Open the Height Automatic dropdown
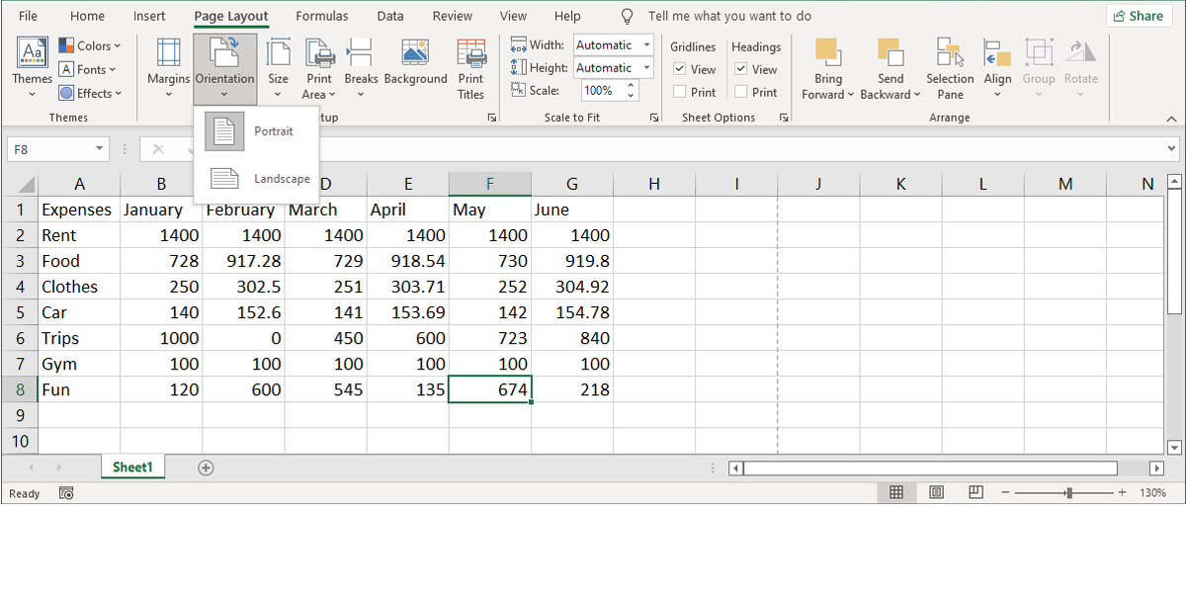1186x593 pixels. [647, 67]
